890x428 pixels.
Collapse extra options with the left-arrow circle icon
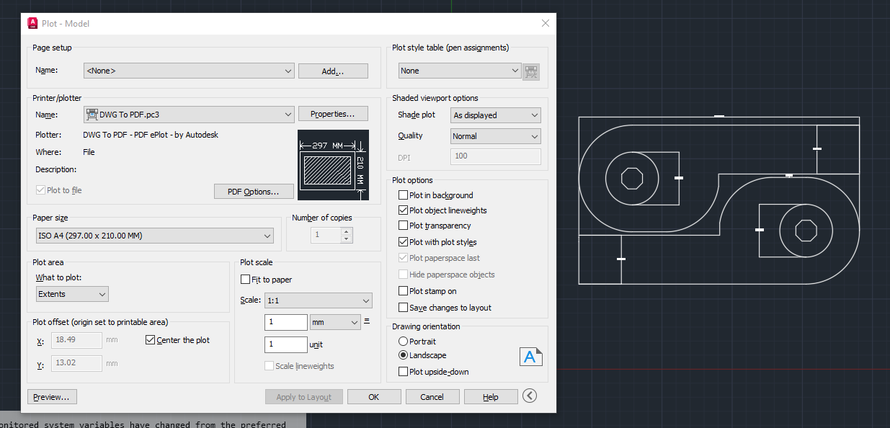[x=530, y=396]
